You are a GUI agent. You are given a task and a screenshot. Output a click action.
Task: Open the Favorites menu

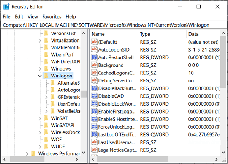52,17
